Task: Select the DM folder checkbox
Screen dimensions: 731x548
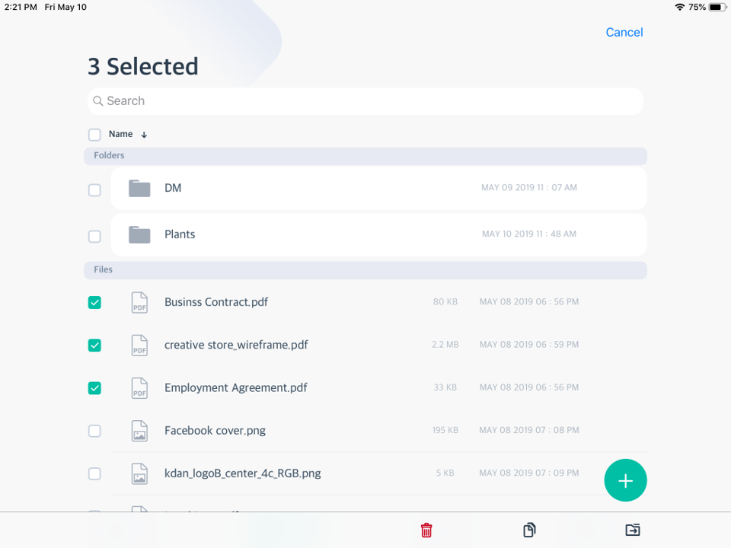Action: pyautogui.click(x=94, y=190)
